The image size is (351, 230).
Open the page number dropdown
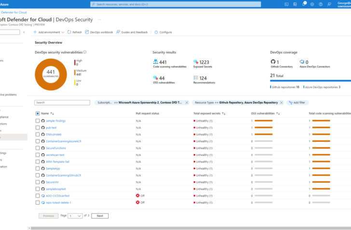click(x=75, y=216)
